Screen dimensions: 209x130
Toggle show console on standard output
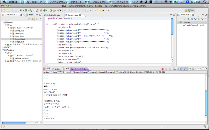(x=181, y=69)
